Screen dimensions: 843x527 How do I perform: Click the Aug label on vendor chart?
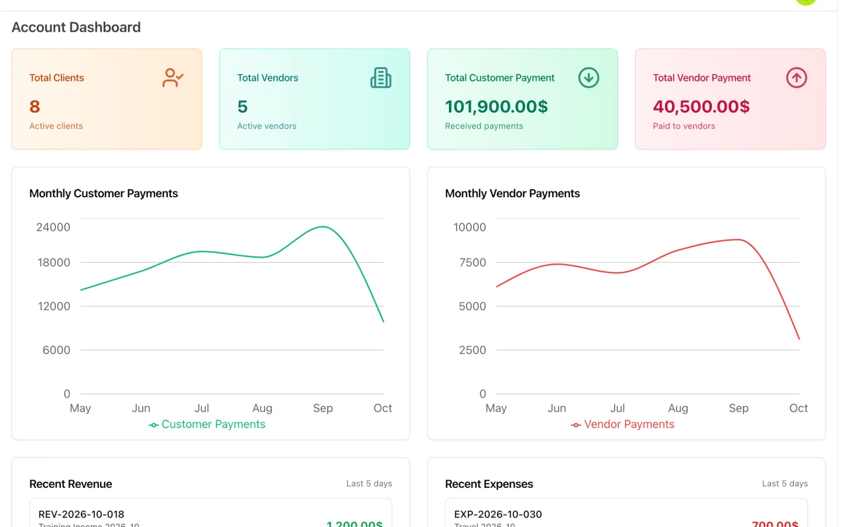(x=678, y=408)
